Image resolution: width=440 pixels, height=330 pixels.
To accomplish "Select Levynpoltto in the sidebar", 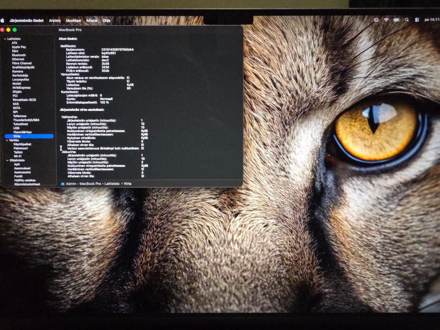I will [21, 80].
